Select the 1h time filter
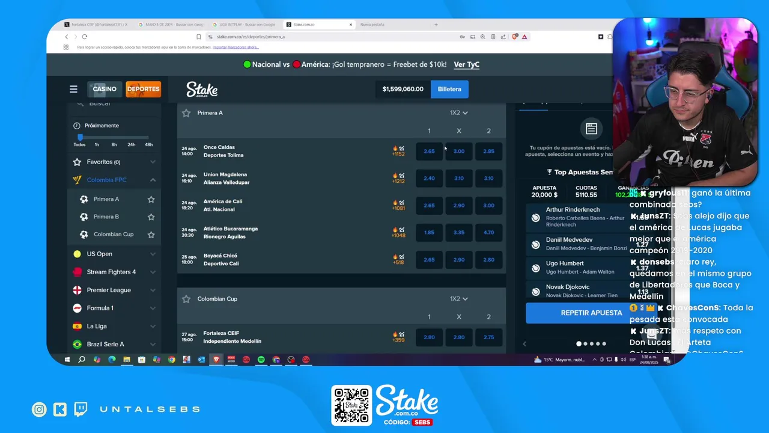The height and width of the screenshot is (433, 769). [97, 144]
